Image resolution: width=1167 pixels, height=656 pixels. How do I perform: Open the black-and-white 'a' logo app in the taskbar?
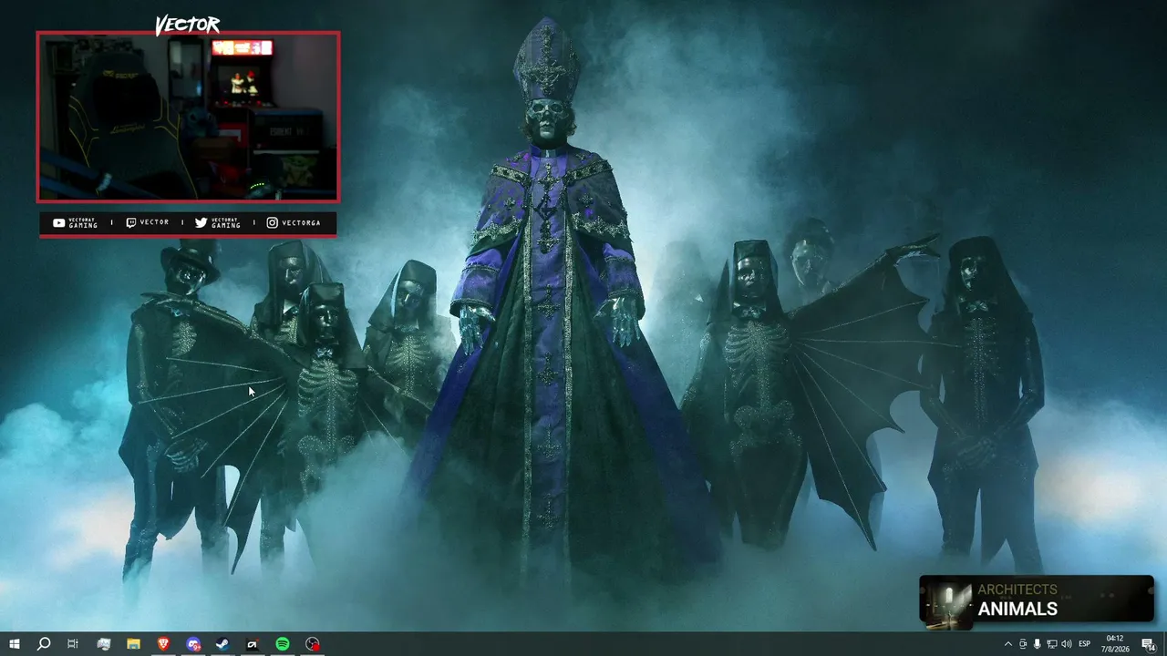pos(253,644)
